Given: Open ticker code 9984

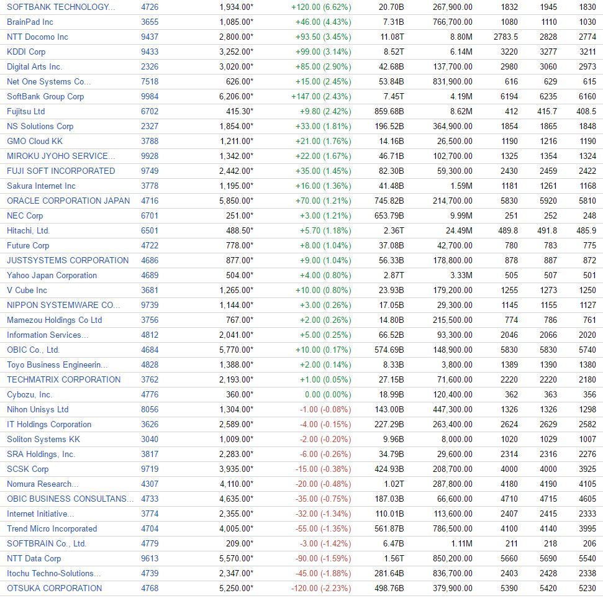Looking at the screenshot, I should click(150, 96).
